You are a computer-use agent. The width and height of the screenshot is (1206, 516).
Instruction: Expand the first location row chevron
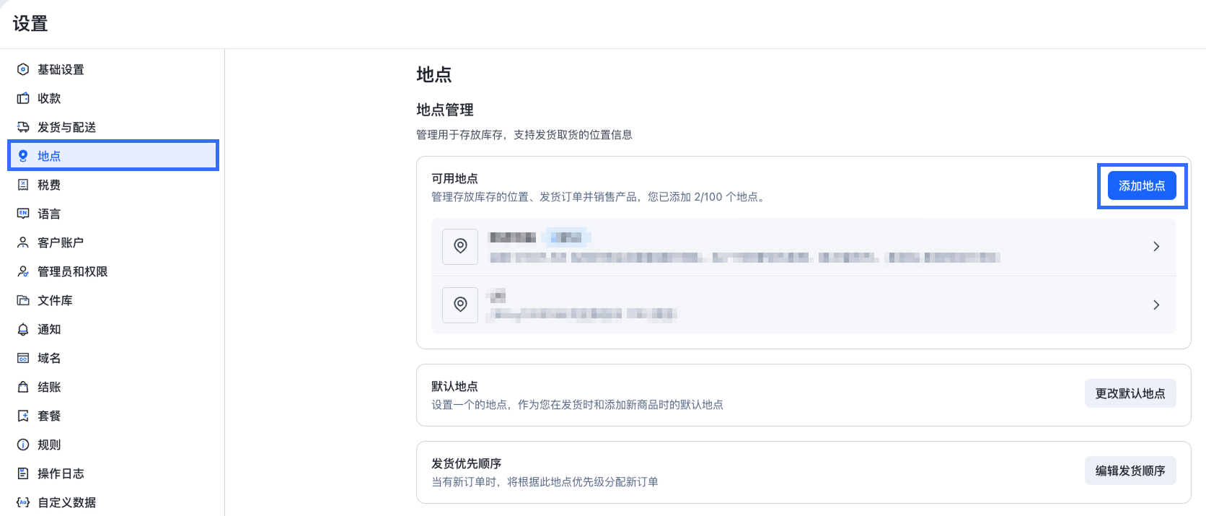[1156, 247]
